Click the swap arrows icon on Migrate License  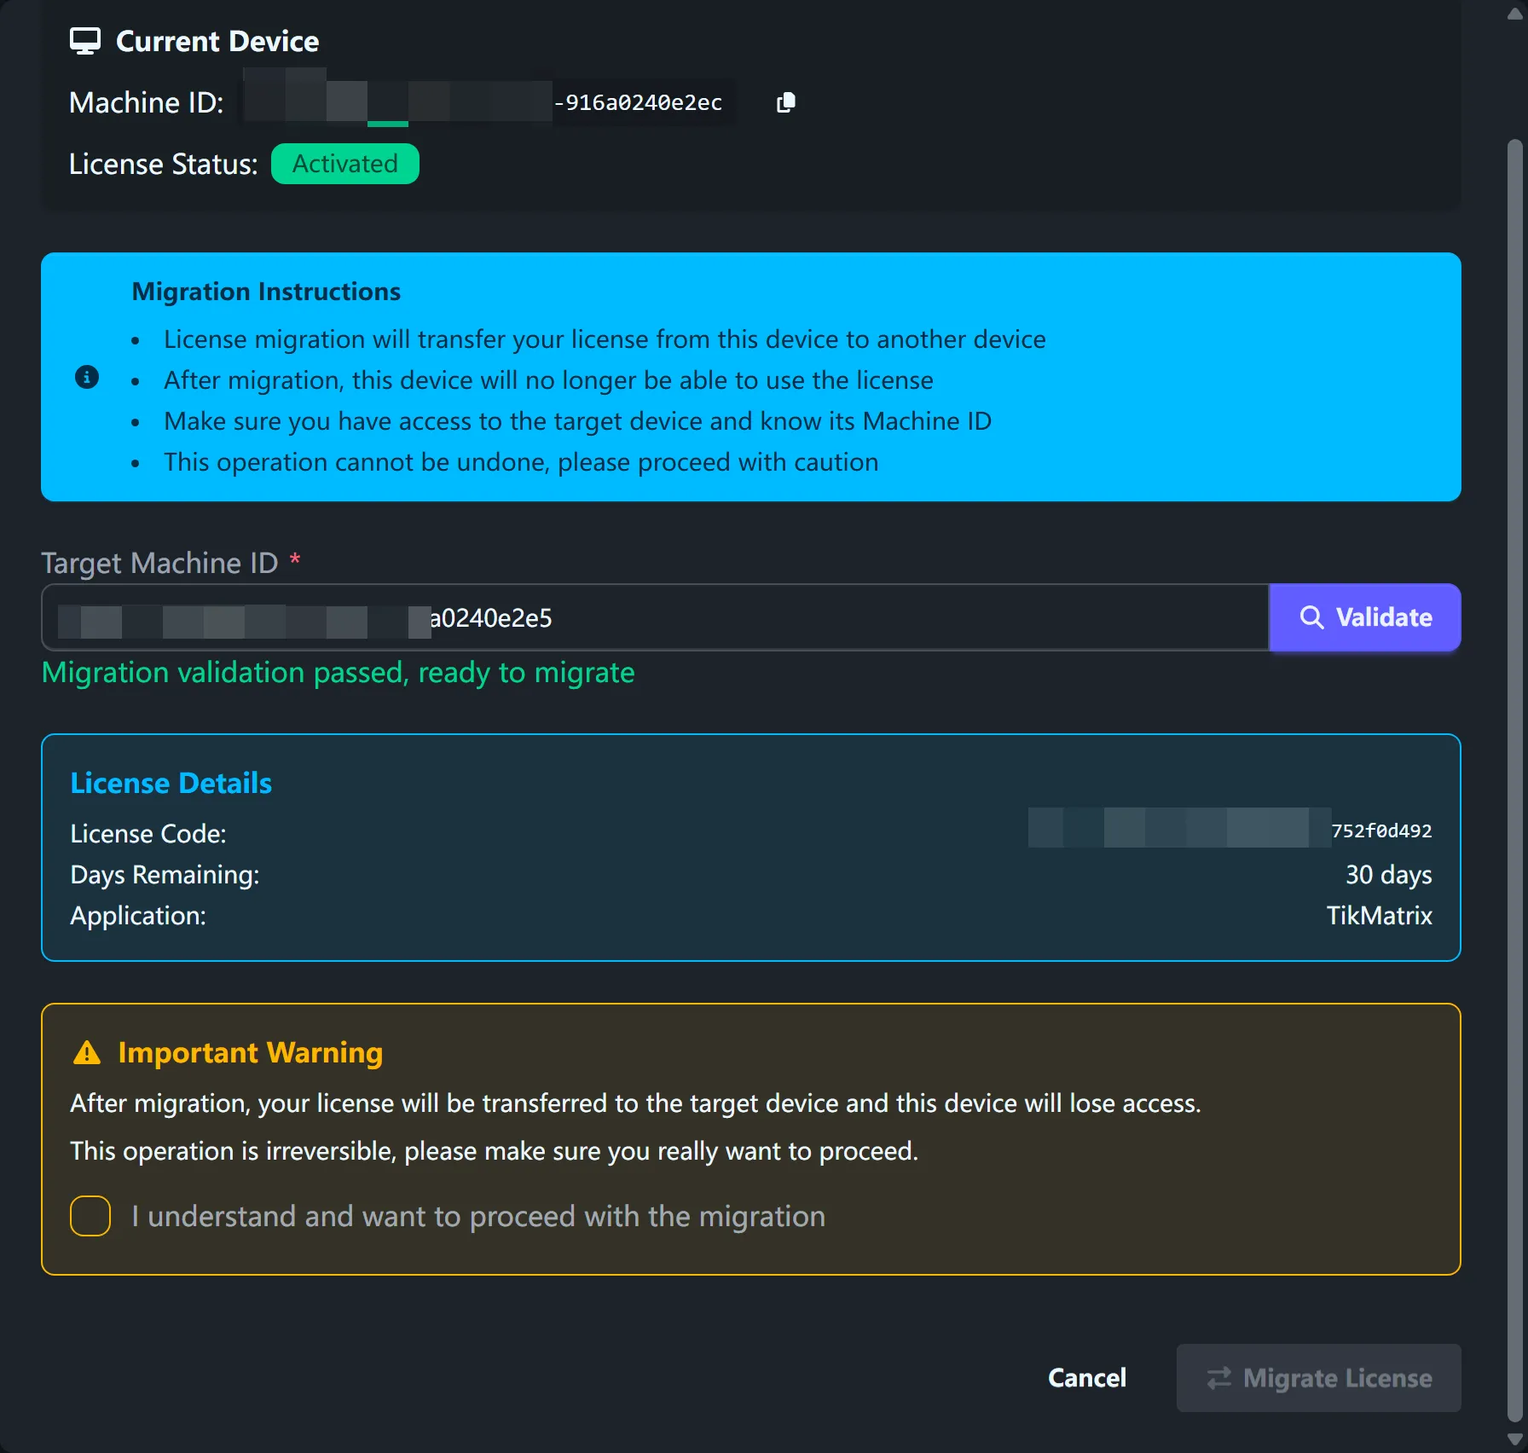click(1219, 1378)
